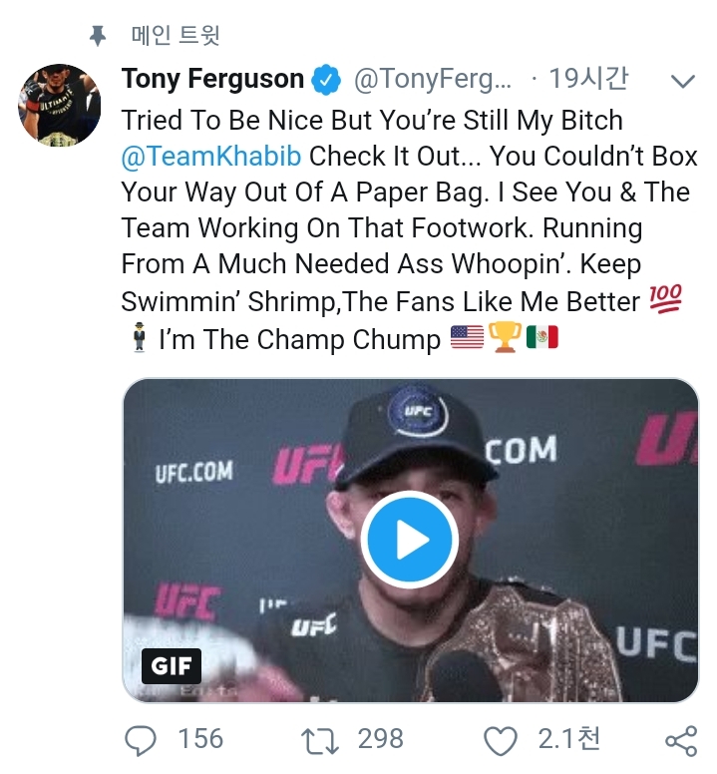This screenshot has width=717, height=774.
Task: Open Tony Ferguson's profile picture
Action: (61, 107)
